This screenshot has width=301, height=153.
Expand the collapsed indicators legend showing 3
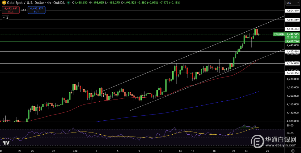click(x=5, y=18)
